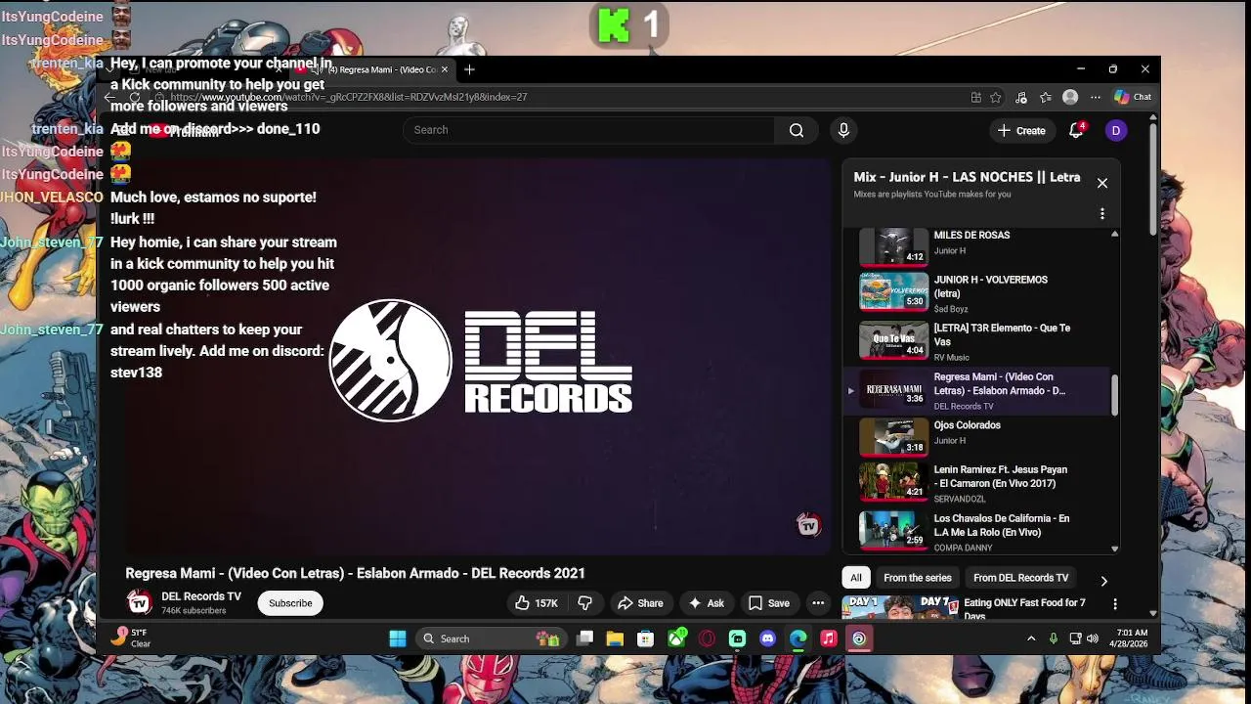Image resolution: width=1251 pixels, height=704 pixels.
Task: Dislike the Regresa Mami video
Action: [584, 603]
